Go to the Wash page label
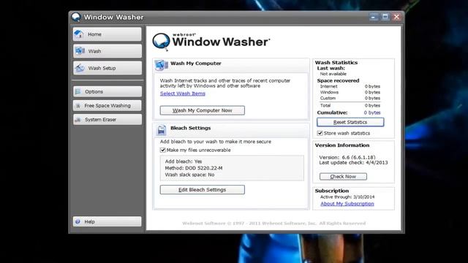The width and height of the screenshot is (468, 263). (x=94, y=51)
